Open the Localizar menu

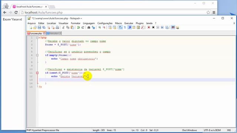coord(51,23)
